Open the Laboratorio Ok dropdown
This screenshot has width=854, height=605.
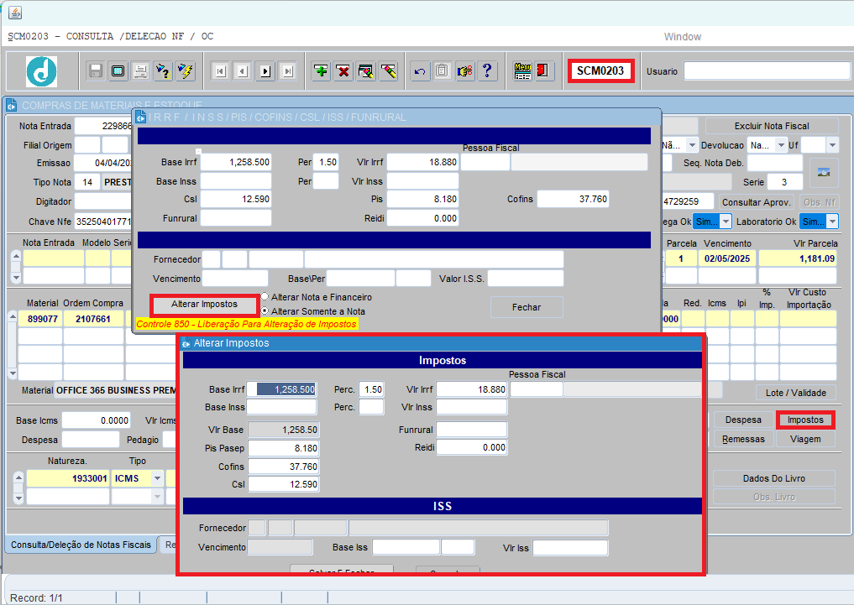[833, 222]
